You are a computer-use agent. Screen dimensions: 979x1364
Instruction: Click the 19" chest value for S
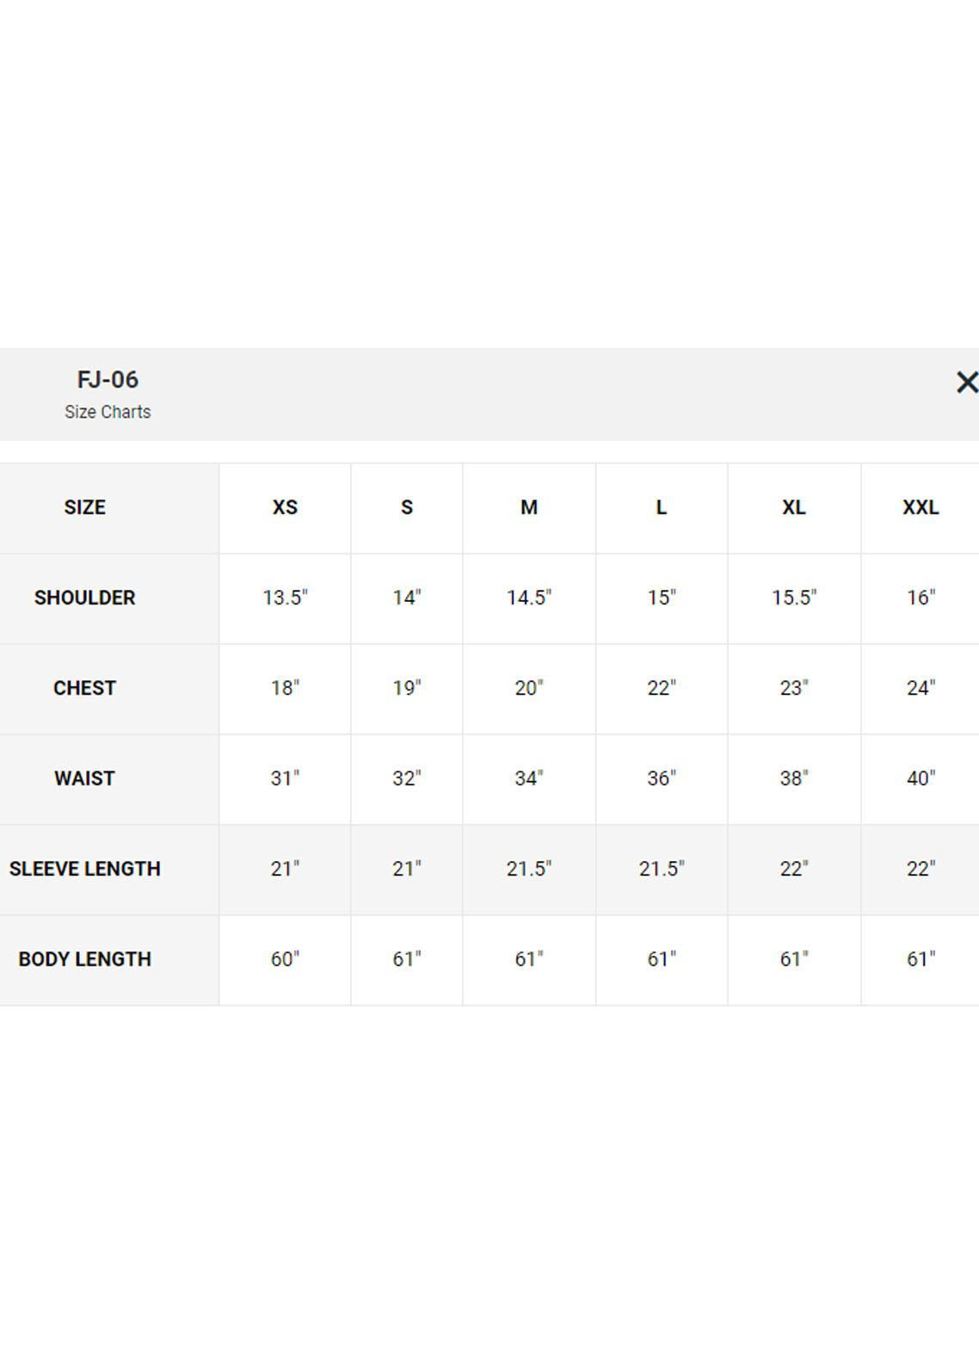point(407,688)
